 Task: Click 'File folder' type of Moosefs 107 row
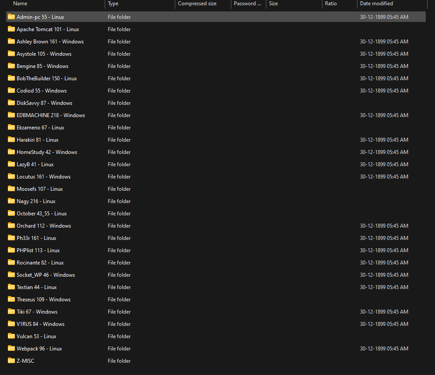pyautogui.click(x=119, y=189)
